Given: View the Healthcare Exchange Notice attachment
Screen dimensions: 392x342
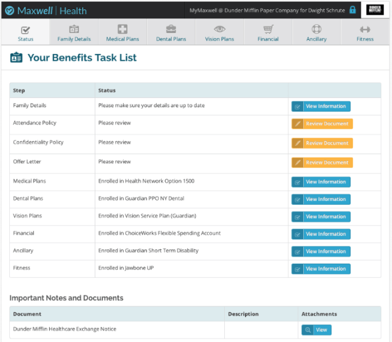Looking at the screenshot, I should [x=317, y=330].
